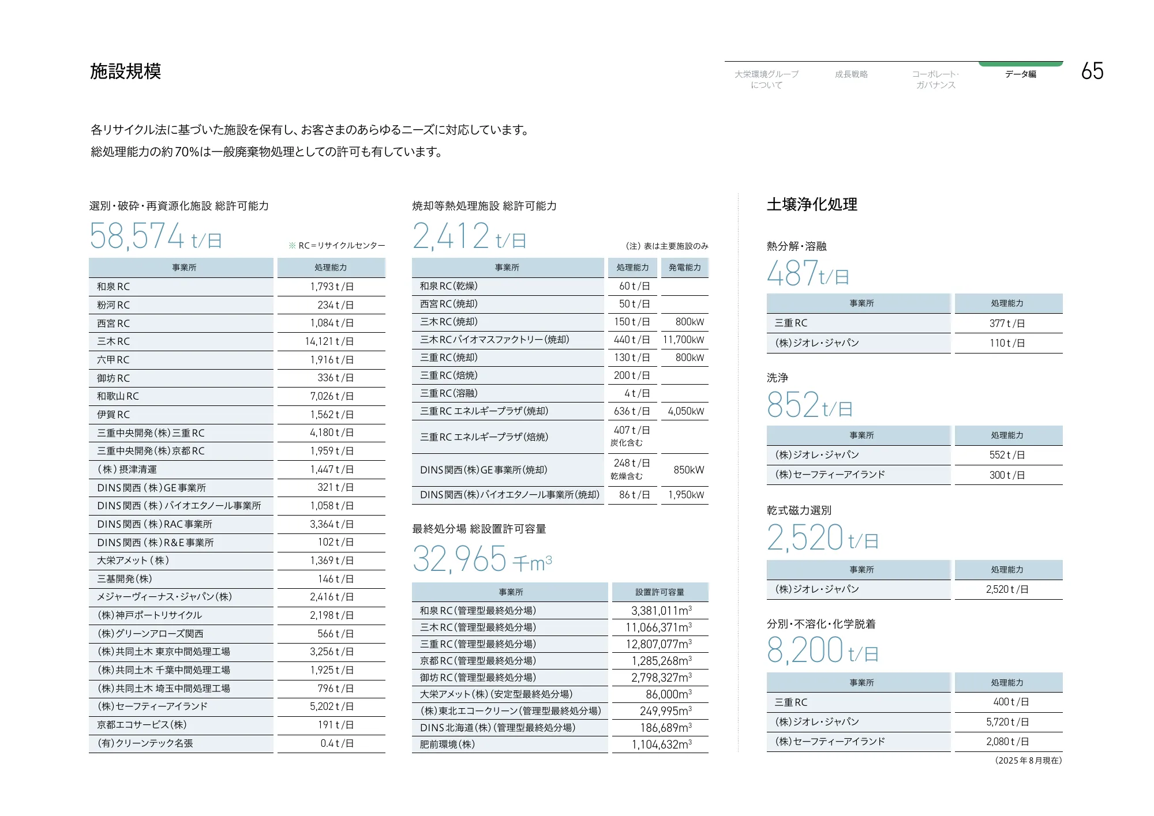Select 三重RCエネルギープラザ(焼却) row
The image size is (1154, 816).
pos(508,411)
